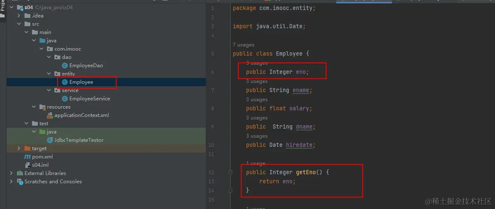Select the EmployeeDao class icon
Screen dimensions: 495x209
coord(65,66)
